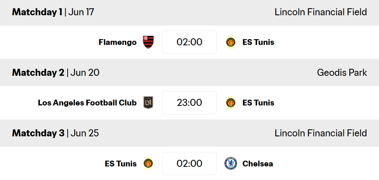Click ES Tunis crest in Matchday 3 fixture

pos(148,164)
